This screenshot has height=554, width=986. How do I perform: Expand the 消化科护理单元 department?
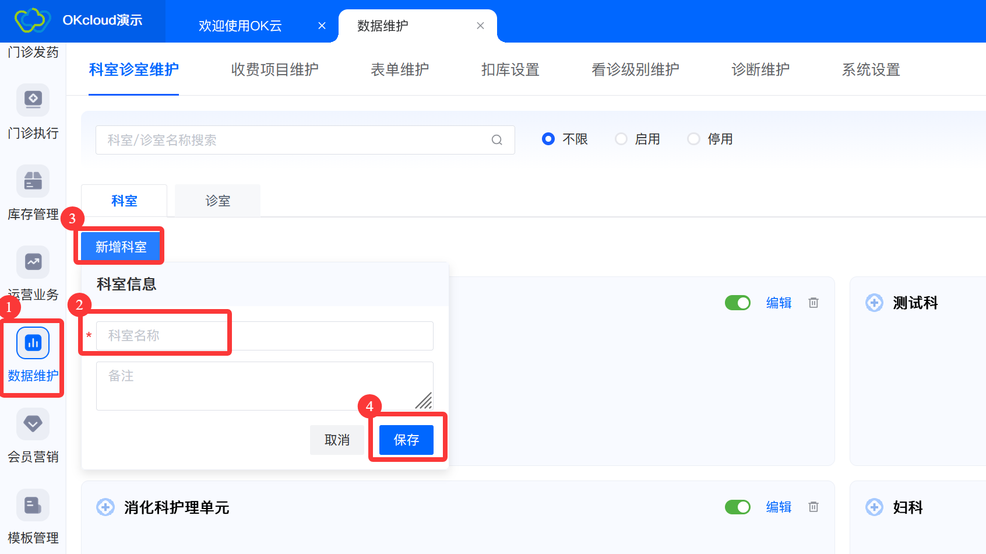click(105, 507)
